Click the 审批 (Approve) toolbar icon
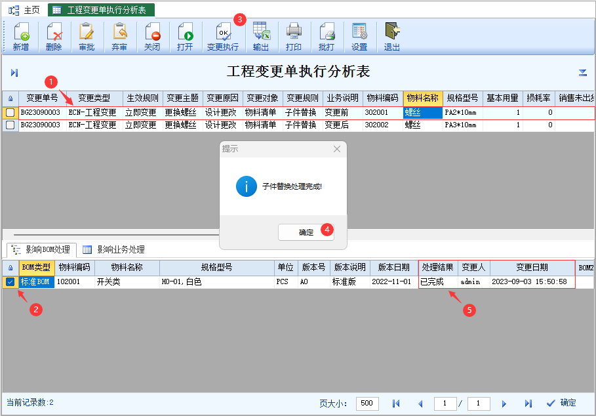This screenshot has width=596, height=416. coord(87,37)
